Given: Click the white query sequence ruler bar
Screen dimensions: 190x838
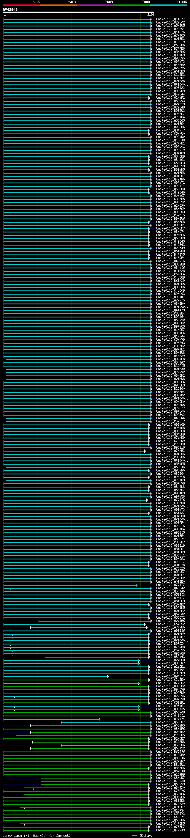Looking at the screenshot, I should (x=78, y=12).
